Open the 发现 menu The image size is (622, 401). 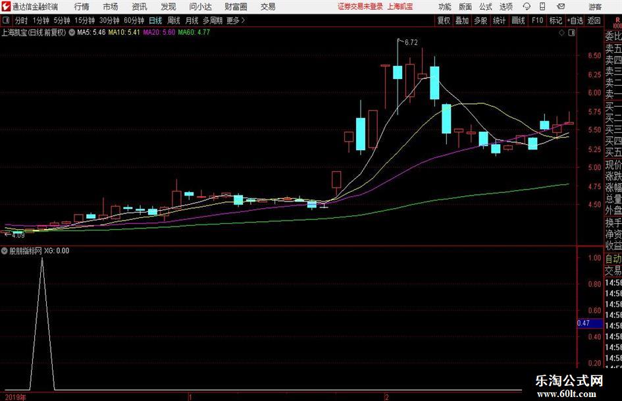(168, 7)
